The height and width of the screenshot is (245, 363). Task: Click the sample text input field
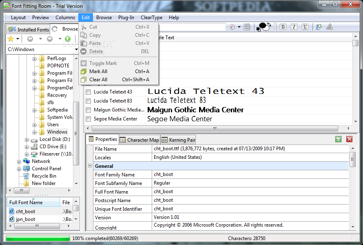pyautogui.click(x=192, y=27)
